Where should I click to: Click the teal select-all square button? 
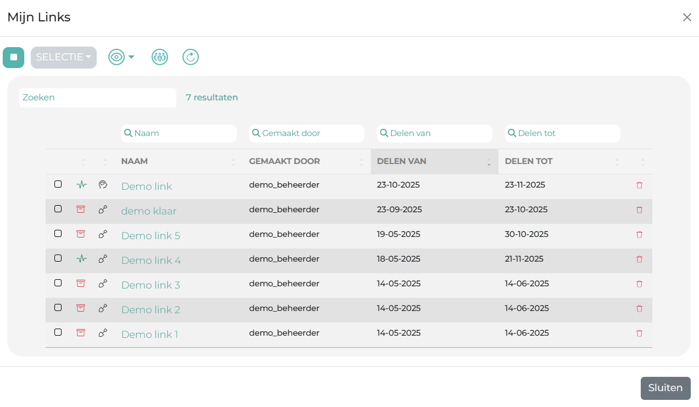(13, 58)
